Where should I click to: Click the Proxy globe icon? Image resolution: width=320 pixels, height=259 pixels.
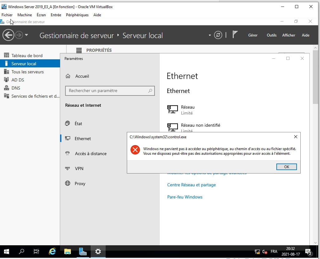click(68, 183)
